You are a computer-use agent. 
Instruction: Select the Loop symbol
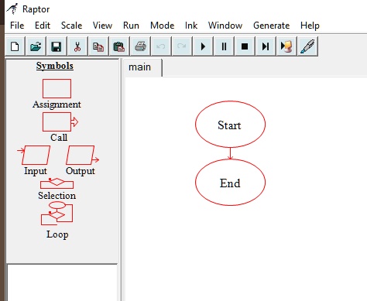click(57, 214)
